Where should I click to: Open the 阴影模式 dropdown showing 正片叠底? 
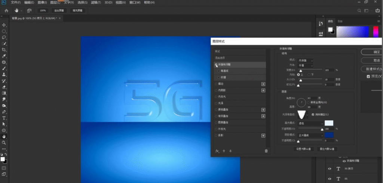point(310,135)
